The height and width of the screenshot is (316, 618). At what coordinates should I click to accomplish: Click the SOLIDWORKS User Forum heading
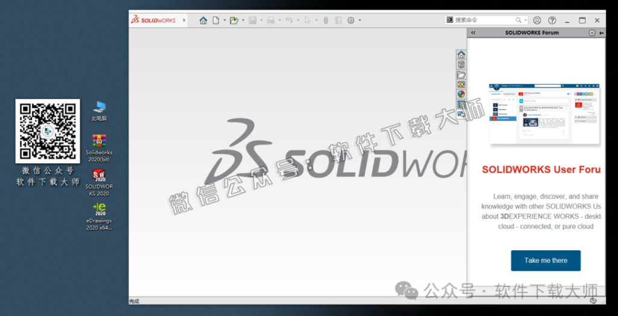point(541,169)
